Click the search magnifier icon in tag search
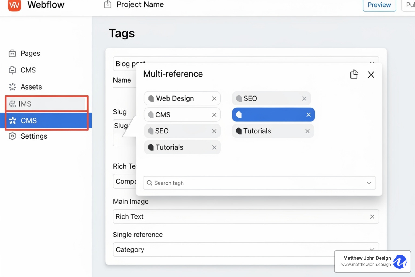 pos(149,183)
